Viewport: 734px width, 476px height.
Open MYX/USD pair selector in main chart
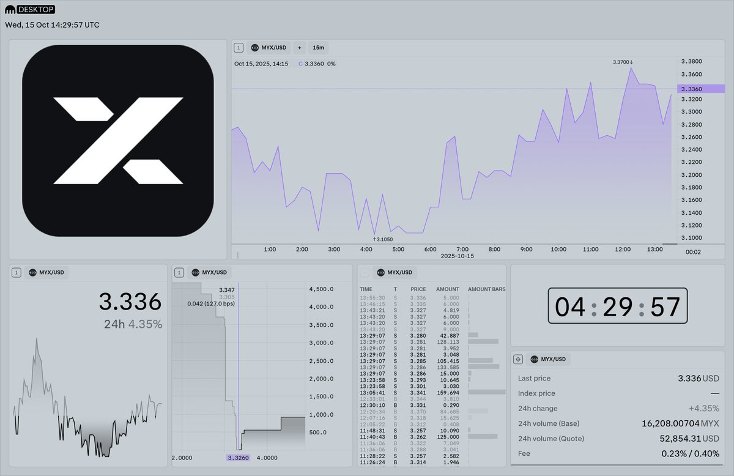269,47
